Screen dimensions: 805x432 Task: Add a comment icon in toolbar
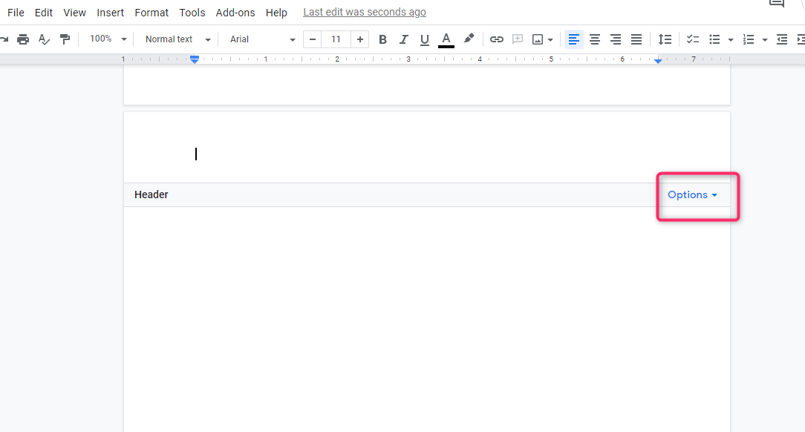coord(518,39)
